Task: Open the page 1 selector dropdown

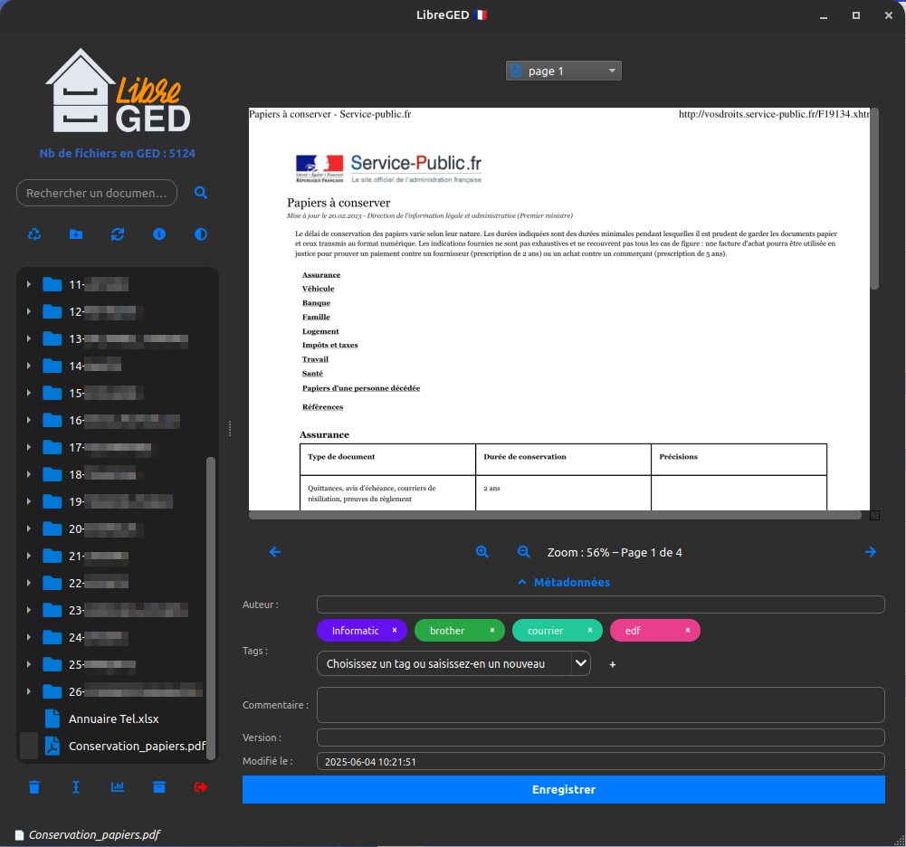Action: pos(563,71)
